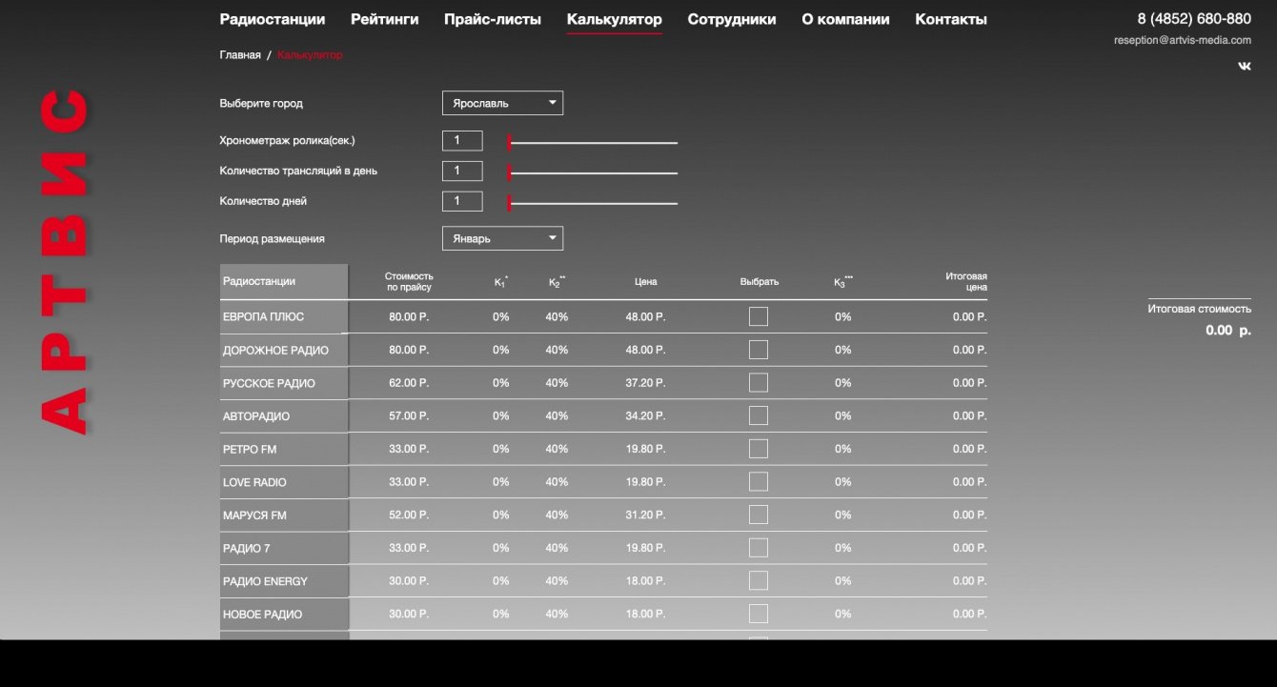Click the Калькулятор breadcrumb
Viewport: 1277px width, 687px height.
(x=310, y=55)
